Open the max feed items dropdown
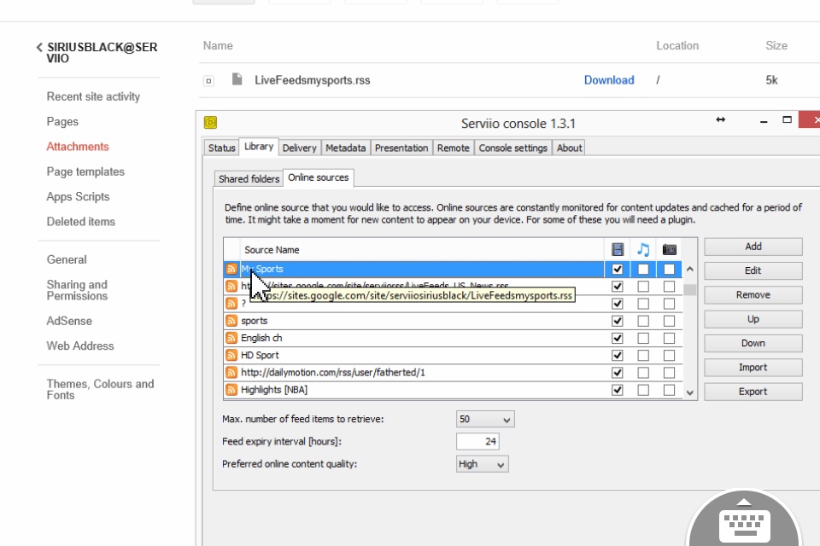 485,419
